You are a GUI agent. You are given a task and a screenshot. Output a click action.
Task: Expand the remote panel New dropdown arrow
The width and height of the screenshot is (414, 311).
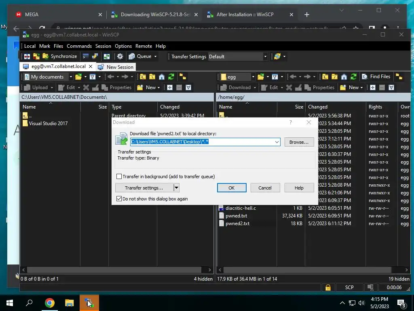[361, 87]
